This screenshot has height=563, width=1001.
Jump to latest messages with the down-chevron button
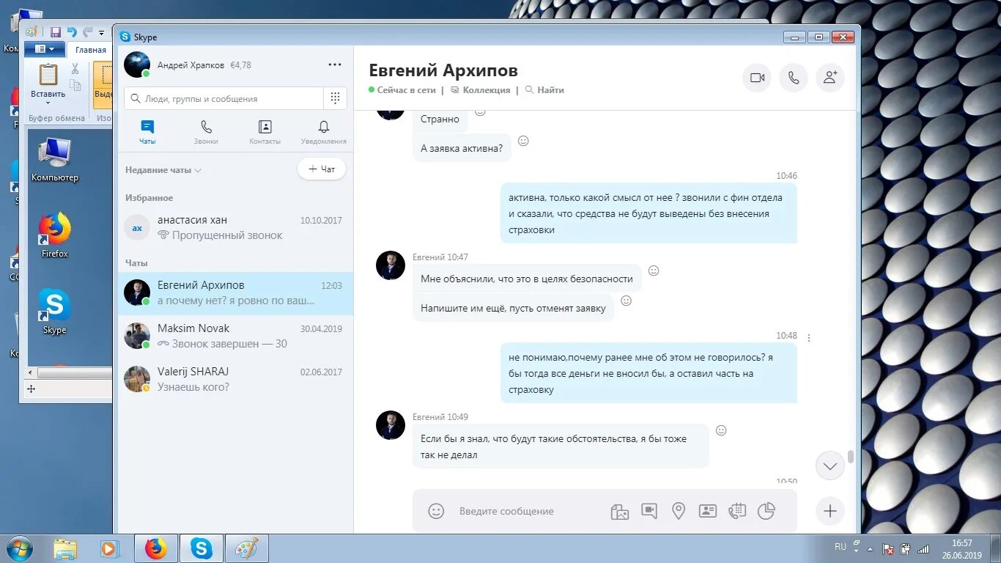(x=830, y=466)
